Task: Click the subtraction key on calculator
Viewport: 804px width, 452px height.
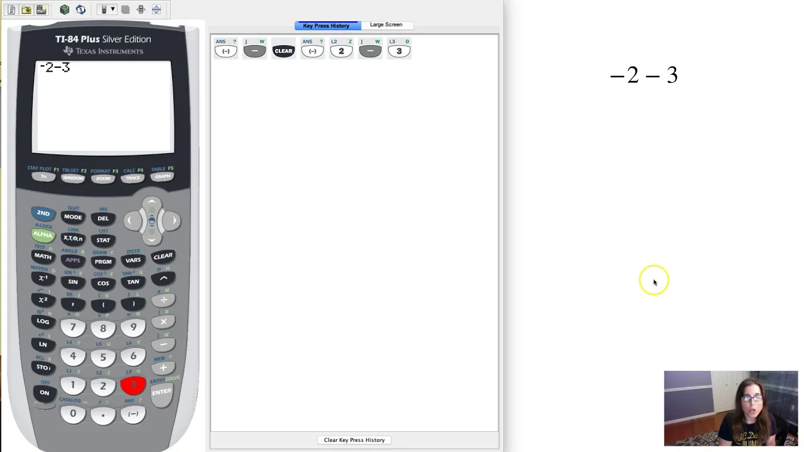Action: click(x=163, y=345)
